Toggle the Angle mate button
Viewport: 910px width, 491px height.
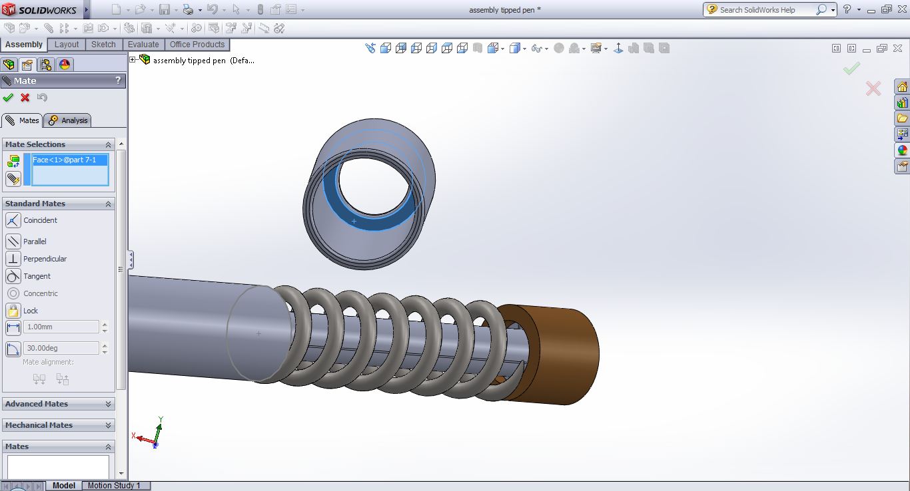click(x=13, y=349)
